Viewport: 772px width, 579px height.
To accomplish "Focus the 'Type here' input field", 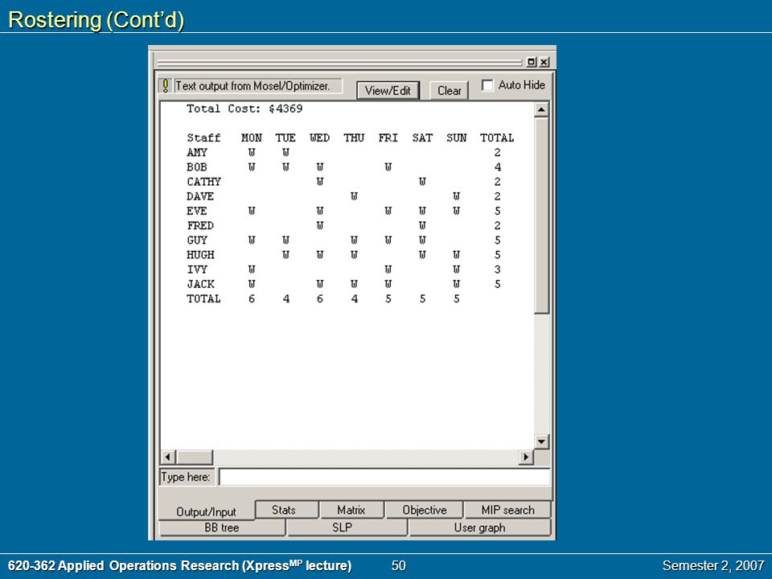I will pyautogui.click(x=384, y=477).
